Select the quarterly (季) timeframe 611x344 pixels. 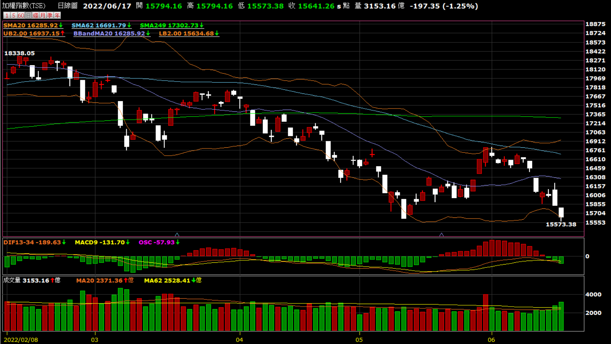50,15
